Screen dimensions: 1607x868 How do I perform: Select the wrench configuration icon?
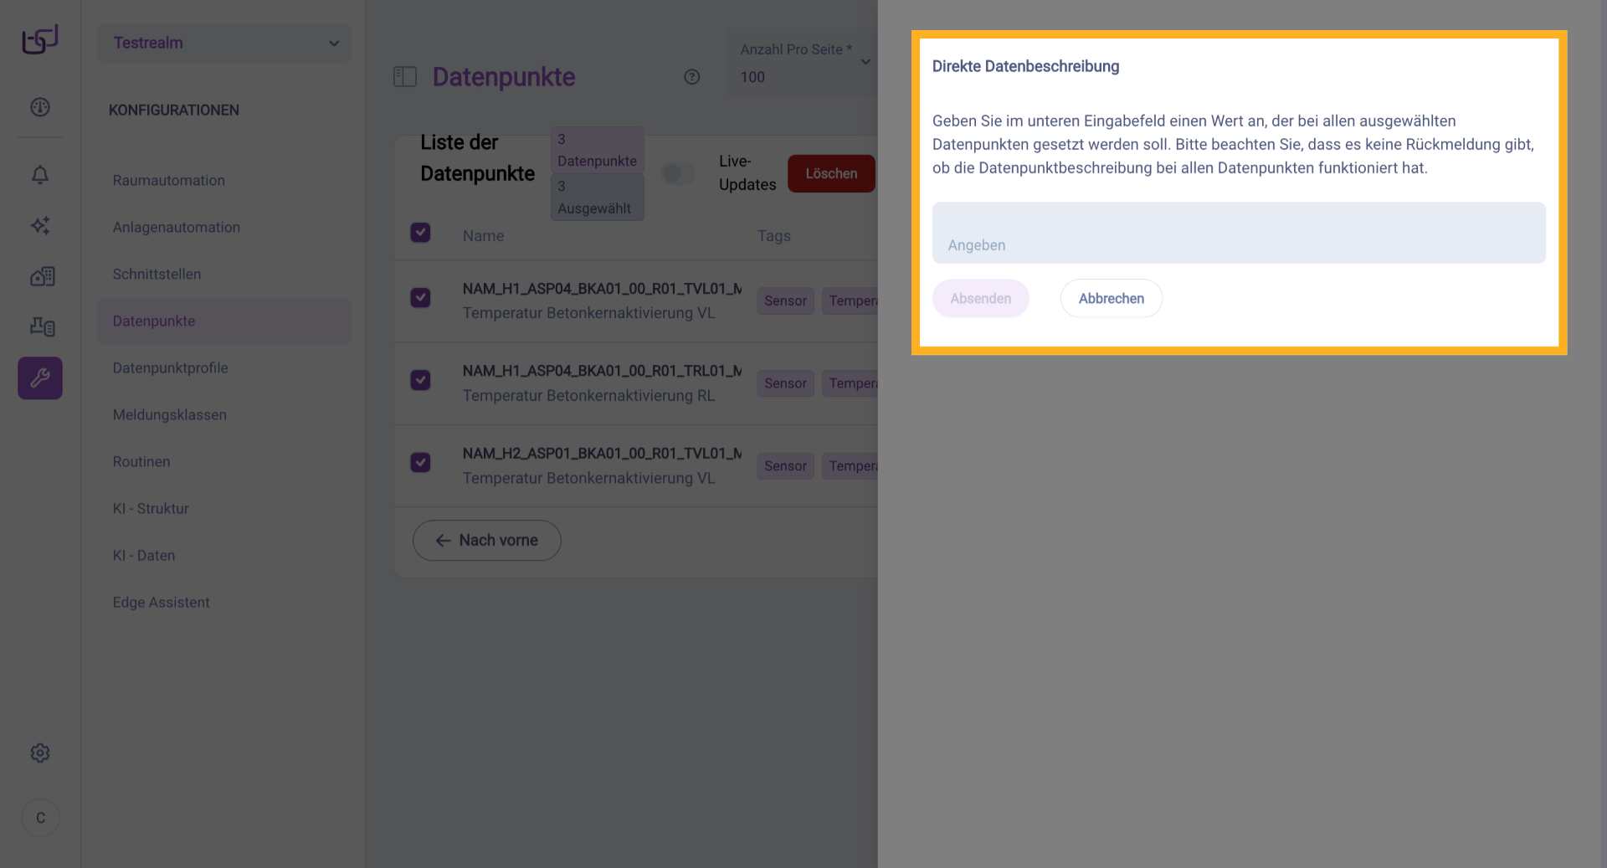(39, 378)
